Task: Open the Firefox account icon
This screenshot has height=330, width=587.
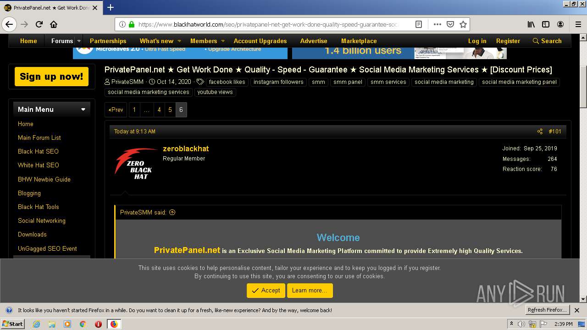Action: click(560, 24)
